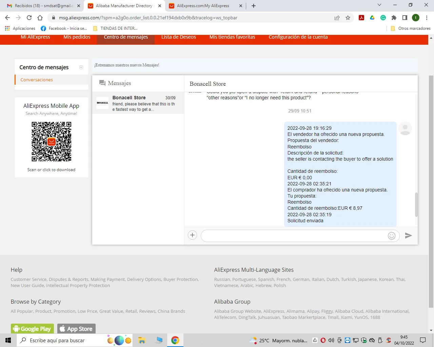
Task: Open the Disputes & Reports link
Action: pyautogui.click(x=68, y=280)
